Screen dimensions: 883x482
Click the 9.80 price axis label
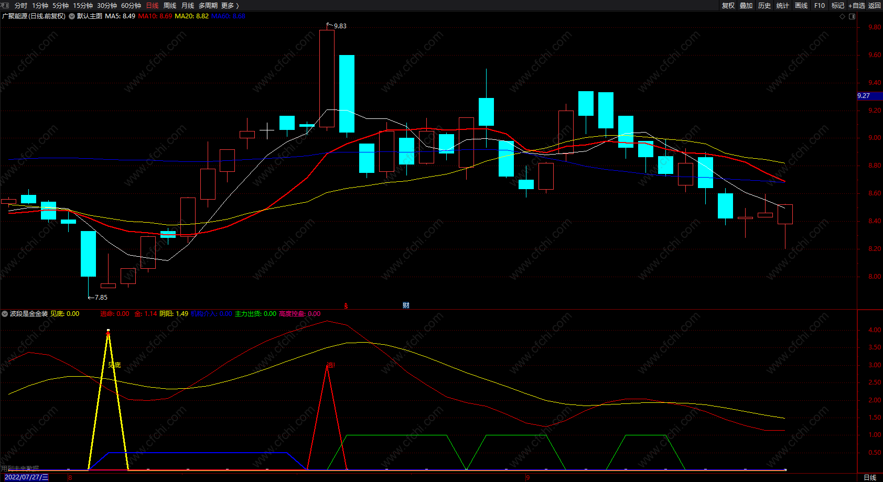pos(875,27)
